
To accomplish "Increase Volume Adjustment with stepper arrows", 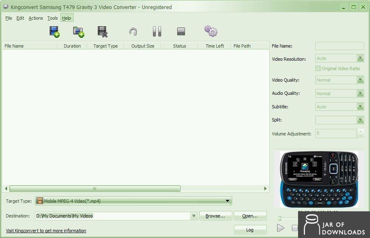I will (x=361, y=131).
